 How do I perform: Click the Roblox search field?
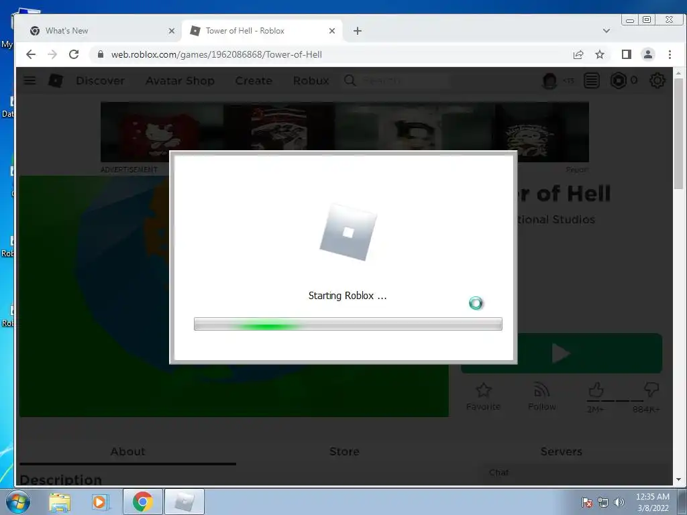[397, 80]
